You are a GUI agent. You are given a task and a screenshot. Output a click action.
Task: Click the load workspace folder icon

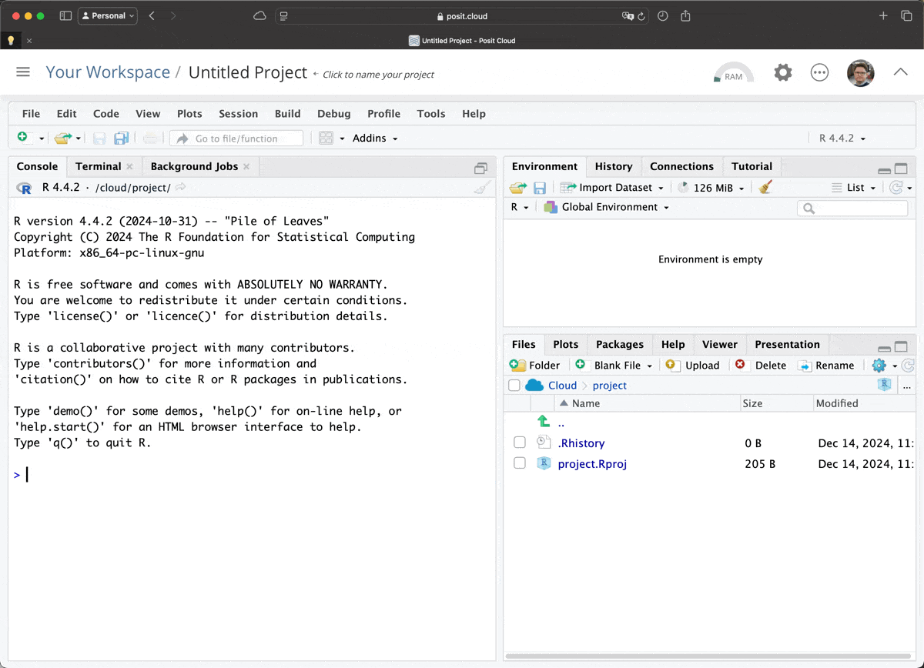point(518,188)
